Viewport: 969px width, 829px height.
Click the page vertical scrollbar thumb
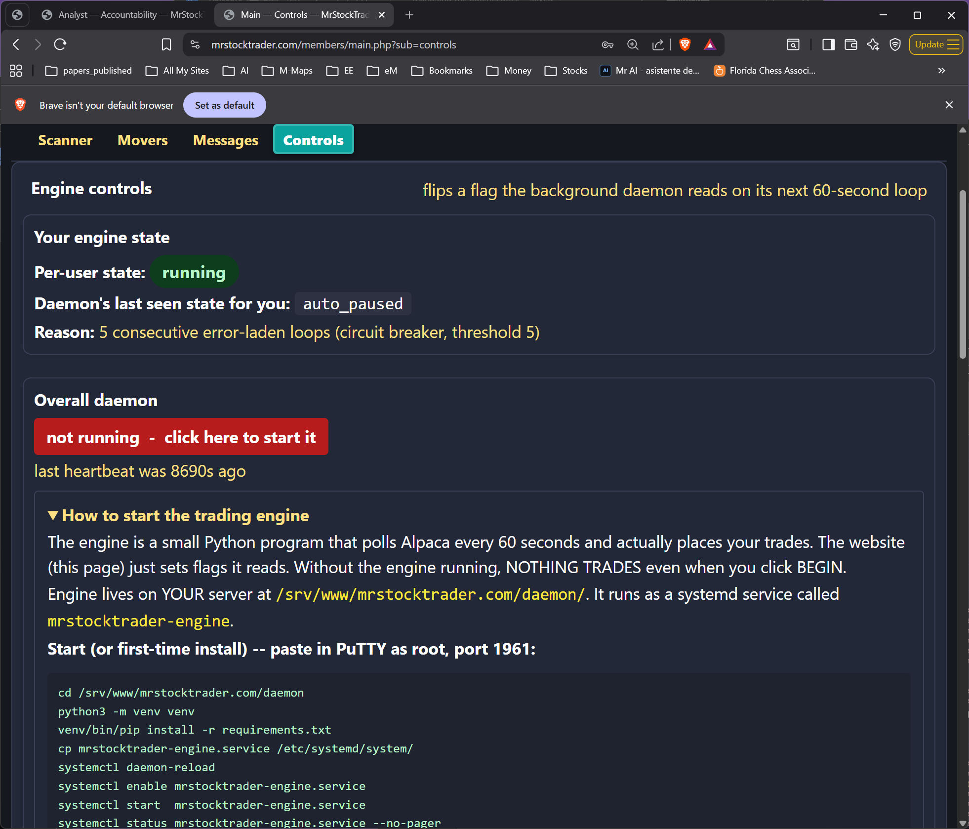point(963,274)
